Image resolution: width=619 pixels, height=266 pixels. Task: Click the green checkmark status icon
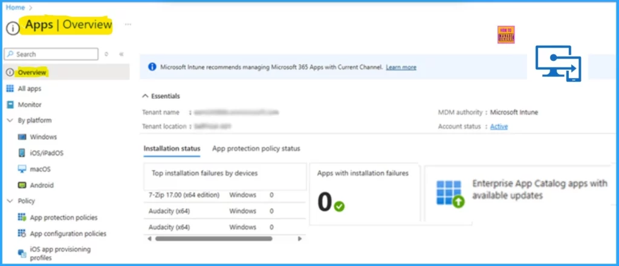click(x=339, y=206)
